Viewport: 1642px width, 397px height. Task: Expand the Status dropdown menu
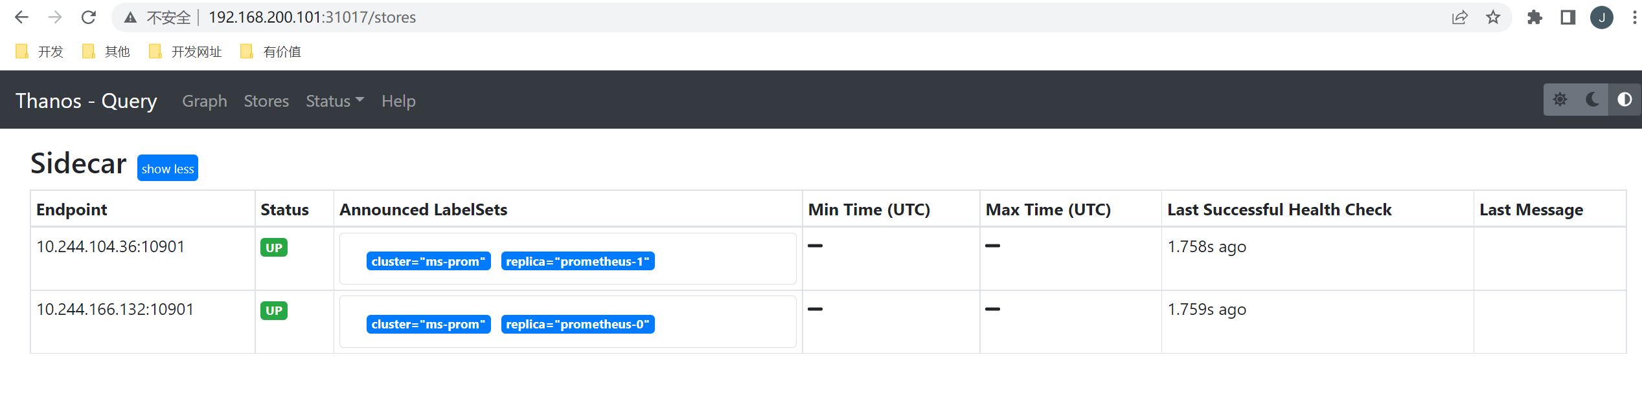(335, 101)
